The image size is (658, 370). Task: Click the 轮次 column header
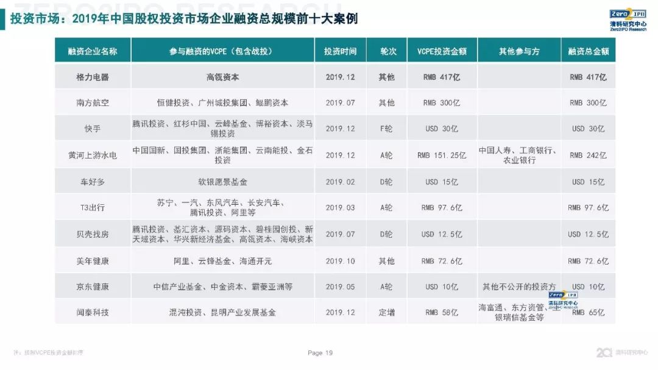pyautogui.click(x=386, y=51)
